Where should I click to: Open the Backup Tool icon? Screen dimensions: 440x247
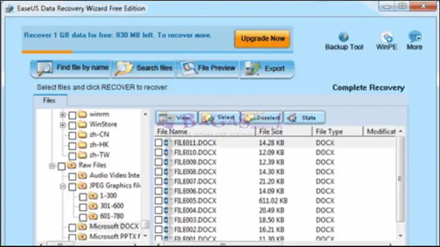click(x=344, y=37)
